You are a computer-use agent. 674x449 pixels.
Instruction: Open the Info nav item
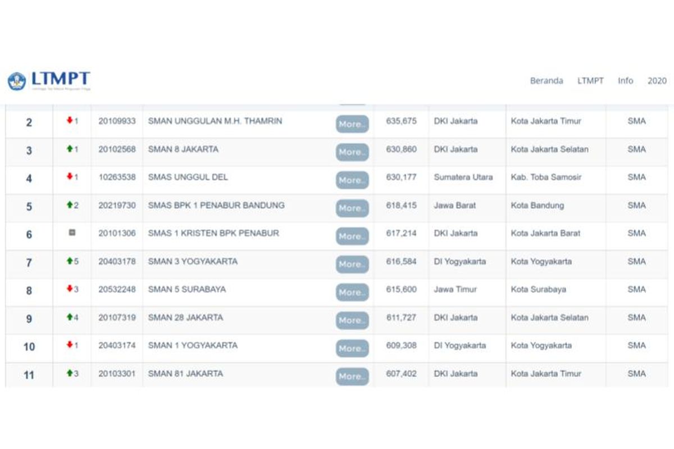click(626, 81)
